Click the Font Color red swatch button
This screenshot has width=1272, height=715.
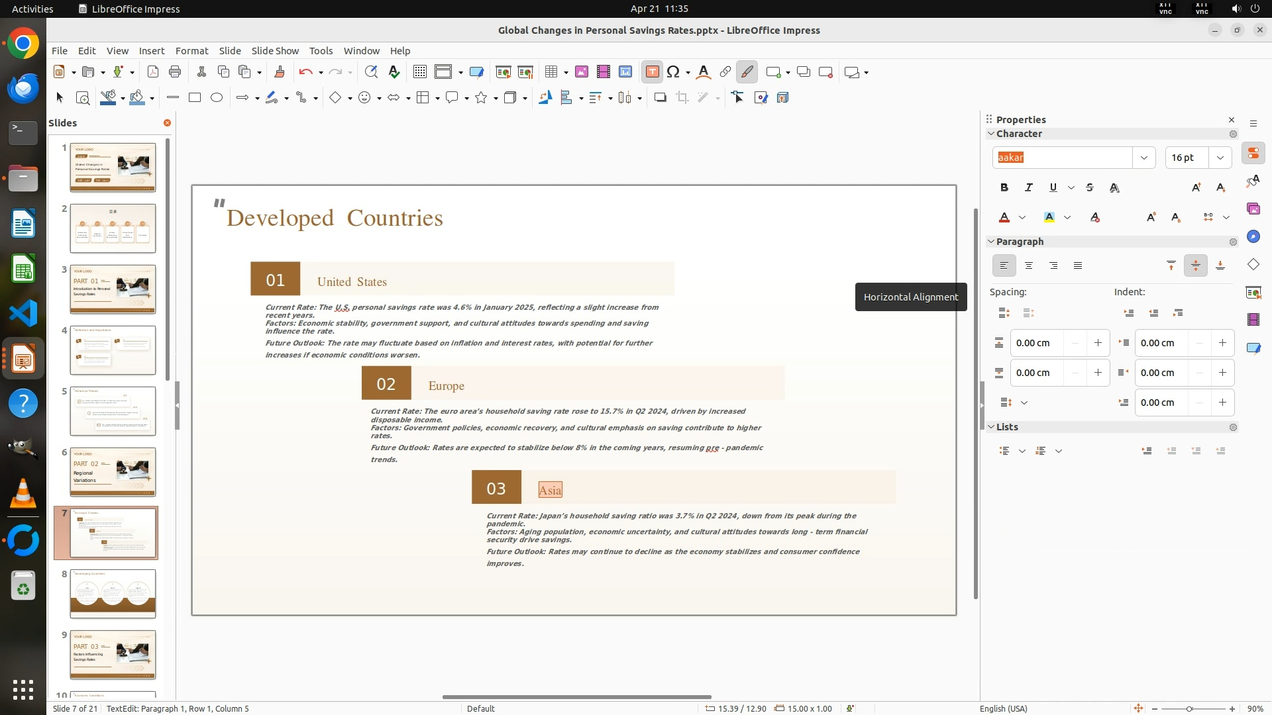pyautogui.click(x=1004, y=218)
